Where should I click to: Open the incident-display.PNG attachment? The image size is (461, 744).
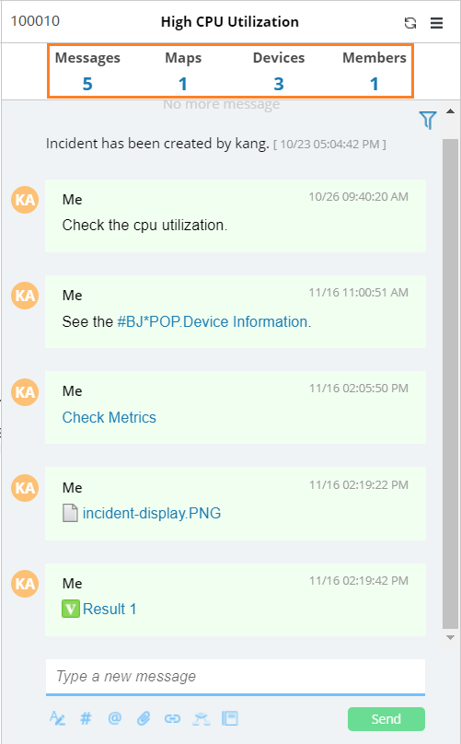pyautogui.click(x=152, y=514)
